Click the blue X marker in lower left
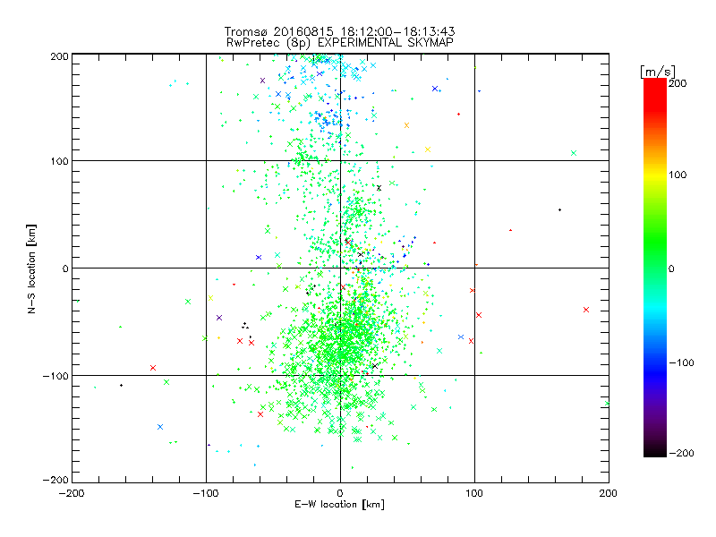Viewport: 716px width, 537px height. (x=160, y=427)
